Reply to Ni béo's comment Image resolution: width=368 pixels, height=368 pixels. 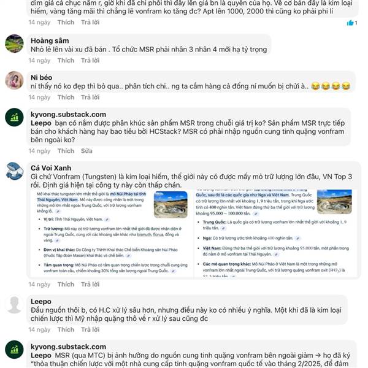[x=90, y=97]
